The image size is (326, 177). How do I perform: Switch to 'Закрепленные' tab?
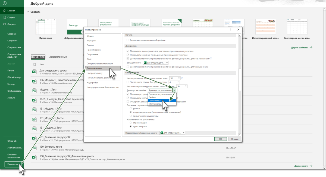(58, 57)
